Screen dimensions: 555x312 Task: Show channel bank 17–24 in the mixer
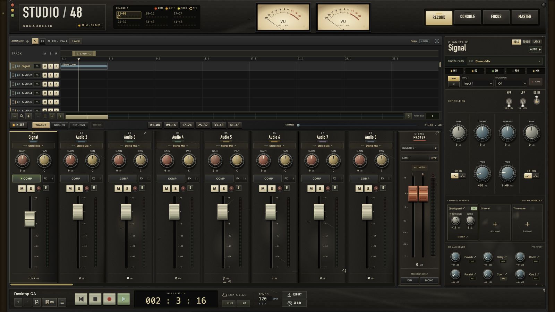tap(187, 125)
